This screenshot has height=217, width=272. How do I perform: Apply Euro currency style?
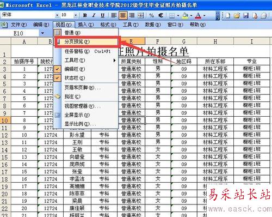pyautogui.click(x=160, y=15)
